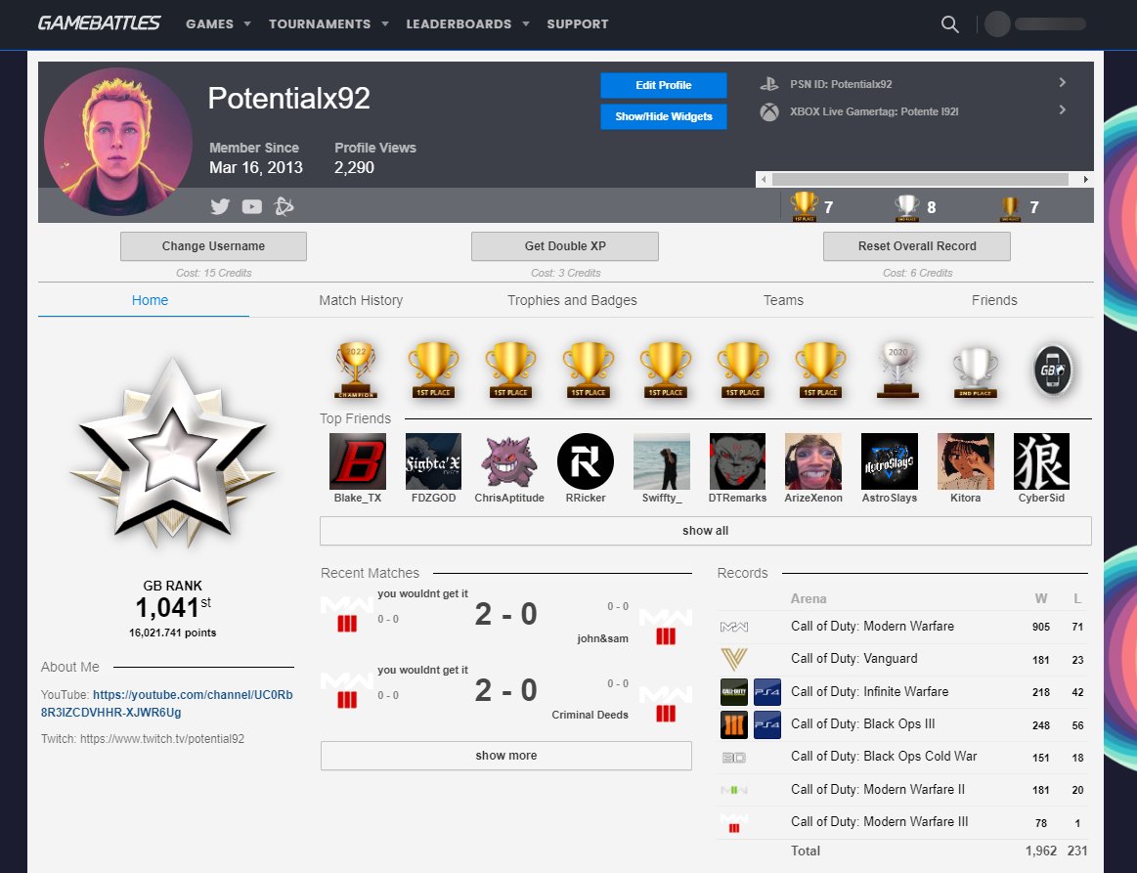Click the GB mobile app badge
Viewport: 1137px width, 873px height.
click(x=1053, y=370)
